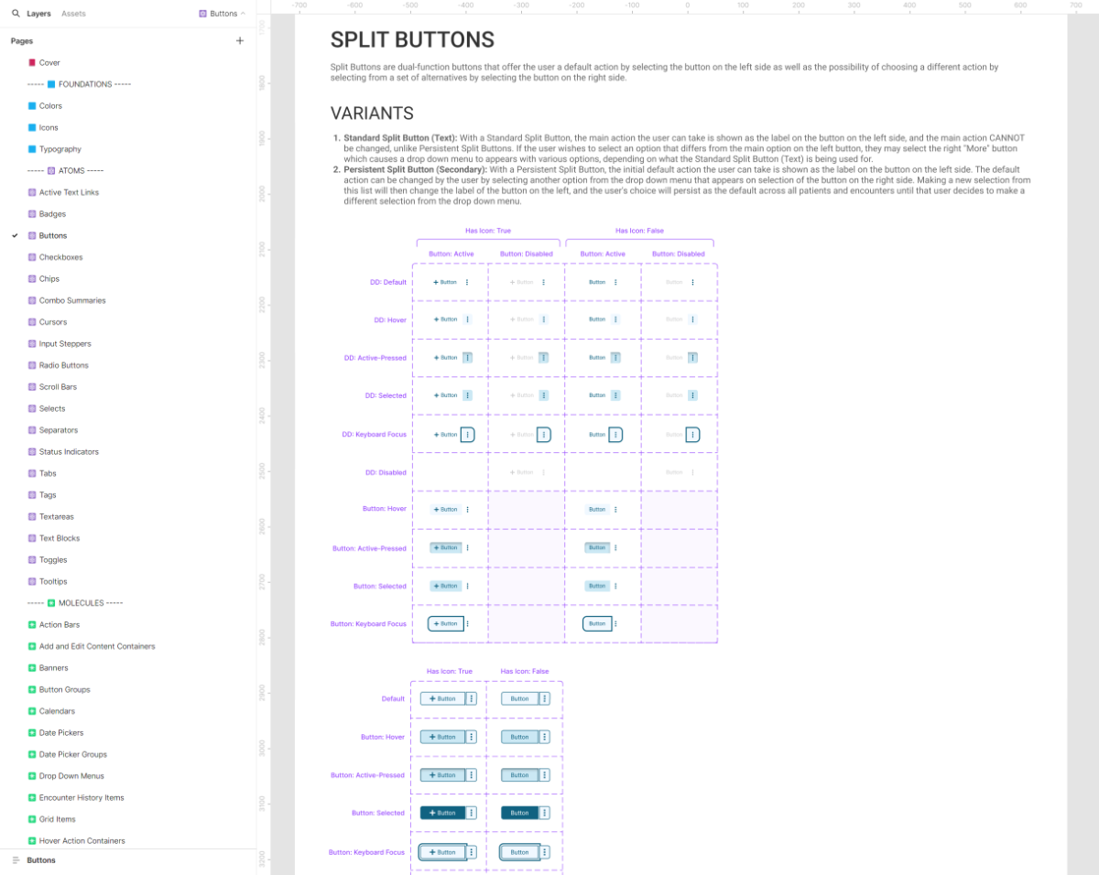
Task: Click the Action Bars green icon
Action: [32, 625]
